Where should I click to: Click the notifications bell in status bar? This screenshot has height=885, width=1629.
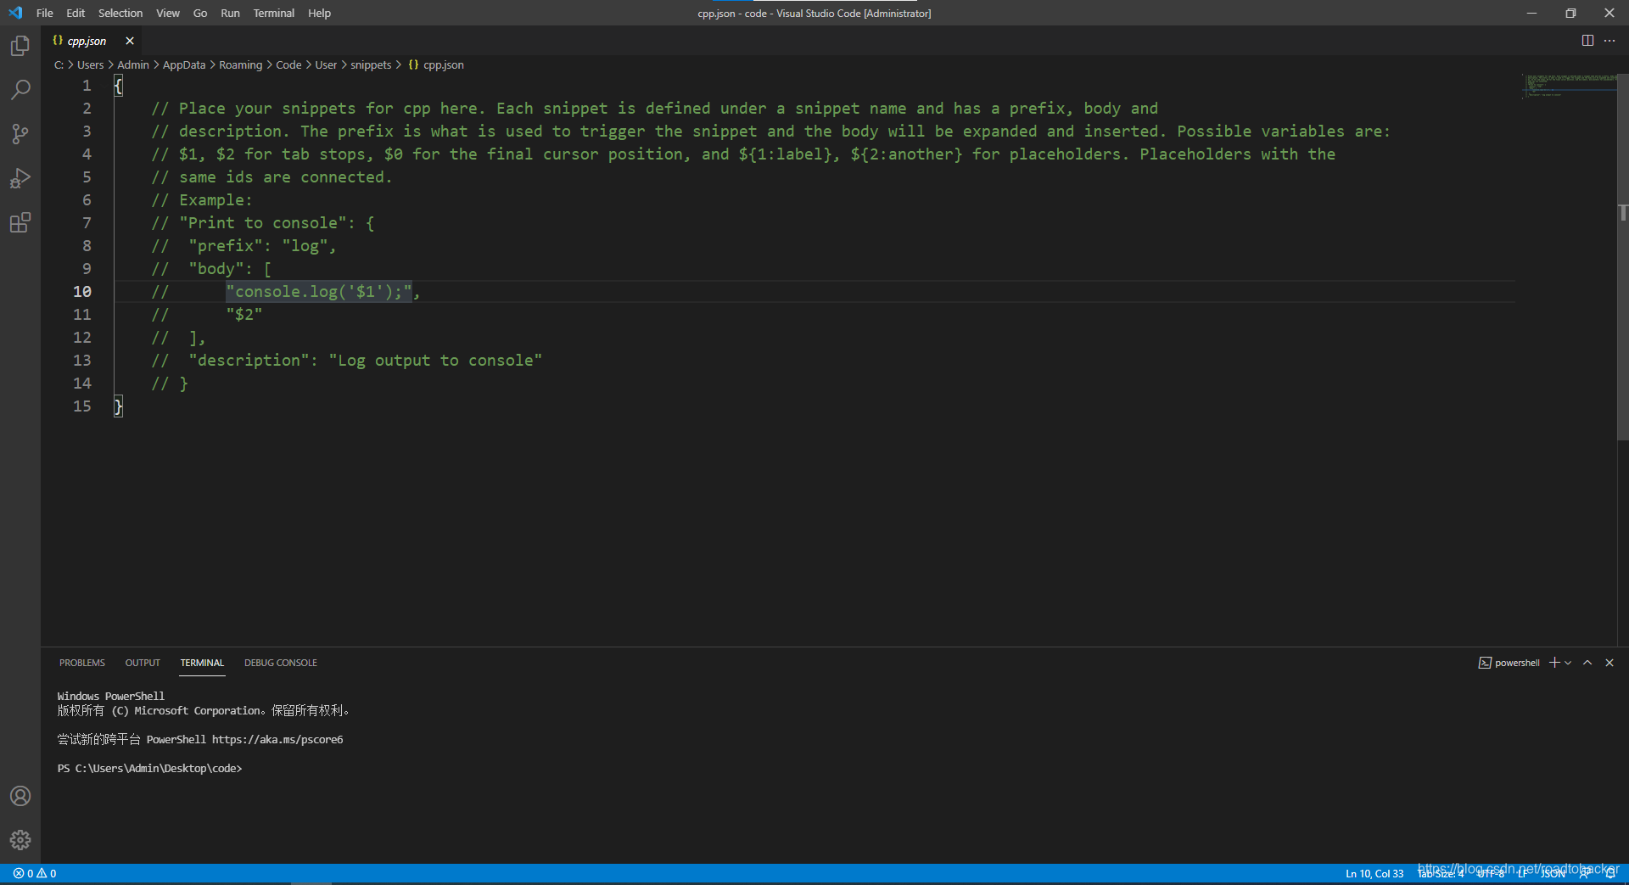[x=1610, y=873]
